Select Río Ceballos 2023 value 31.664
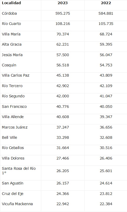Image resolution: width=127 pixels, height=212 pixels. [x=63, y=148]
